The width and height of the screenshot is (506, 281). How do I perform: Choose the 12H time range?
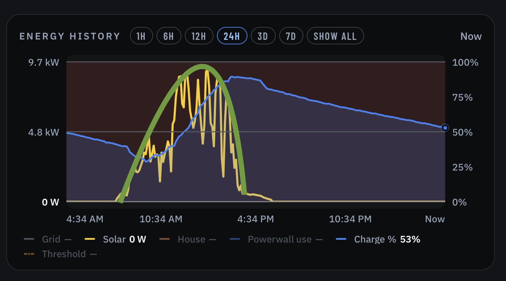pyautogui.click(x=199, y=36)
